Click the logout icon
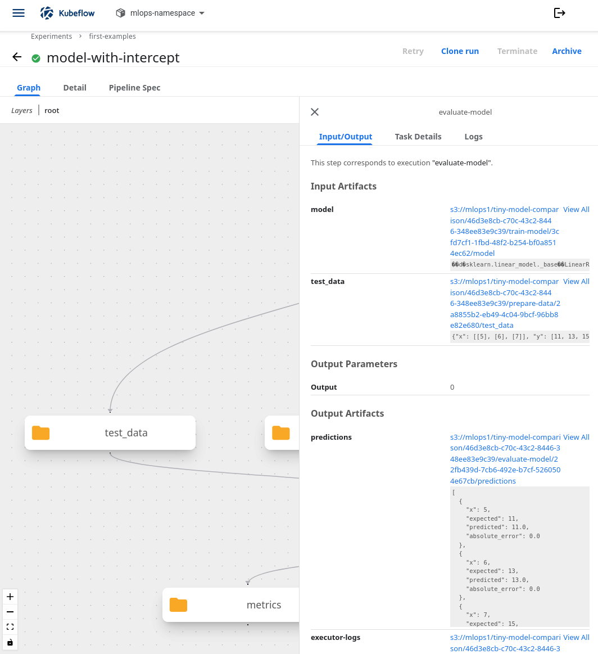 559,13
